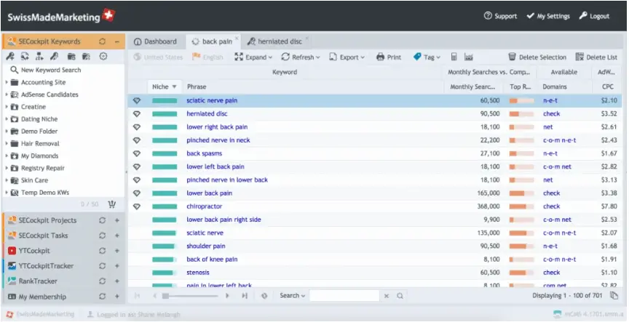
Task: Click the bottom search input field
Action: 344,296
